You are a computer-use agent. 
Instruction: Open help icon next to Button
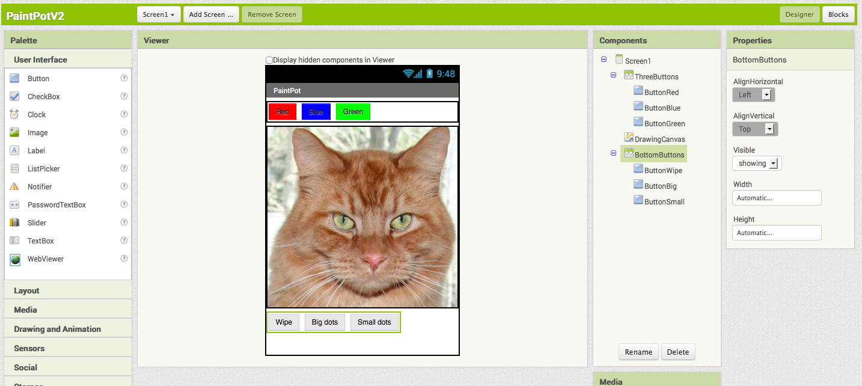point(124,78)
